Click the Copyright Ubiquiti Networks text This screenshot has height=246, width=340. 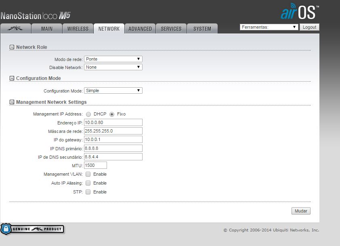(271, 230)
